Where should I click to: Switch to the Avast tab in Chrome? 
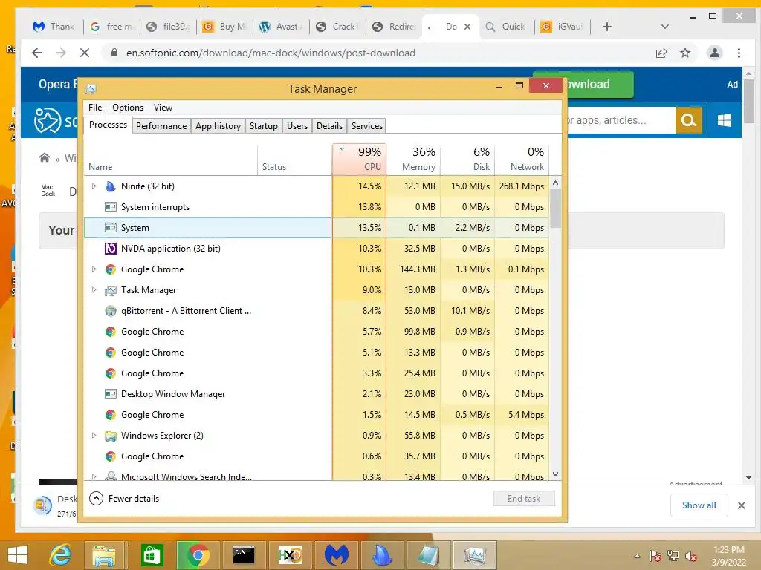click(280, 27)
